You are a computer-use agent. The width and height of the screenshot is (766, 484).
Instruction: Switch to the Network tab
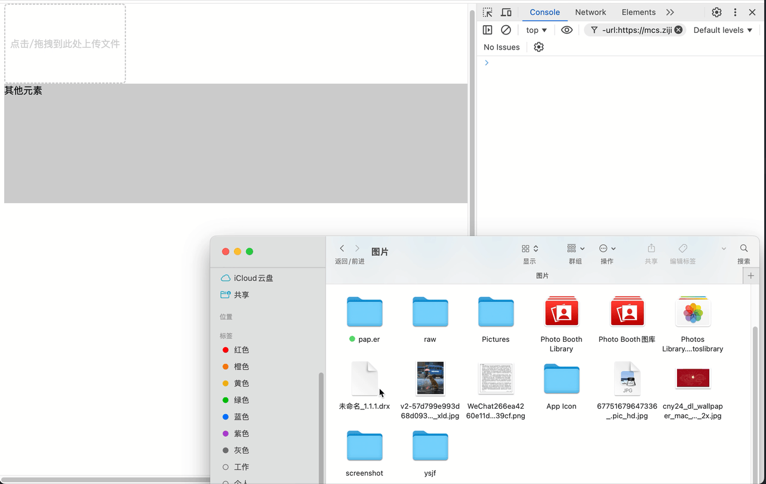[590, 12]
